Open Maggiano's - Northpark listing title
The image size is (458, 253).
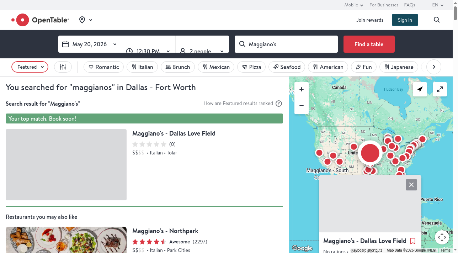(165, 231)
